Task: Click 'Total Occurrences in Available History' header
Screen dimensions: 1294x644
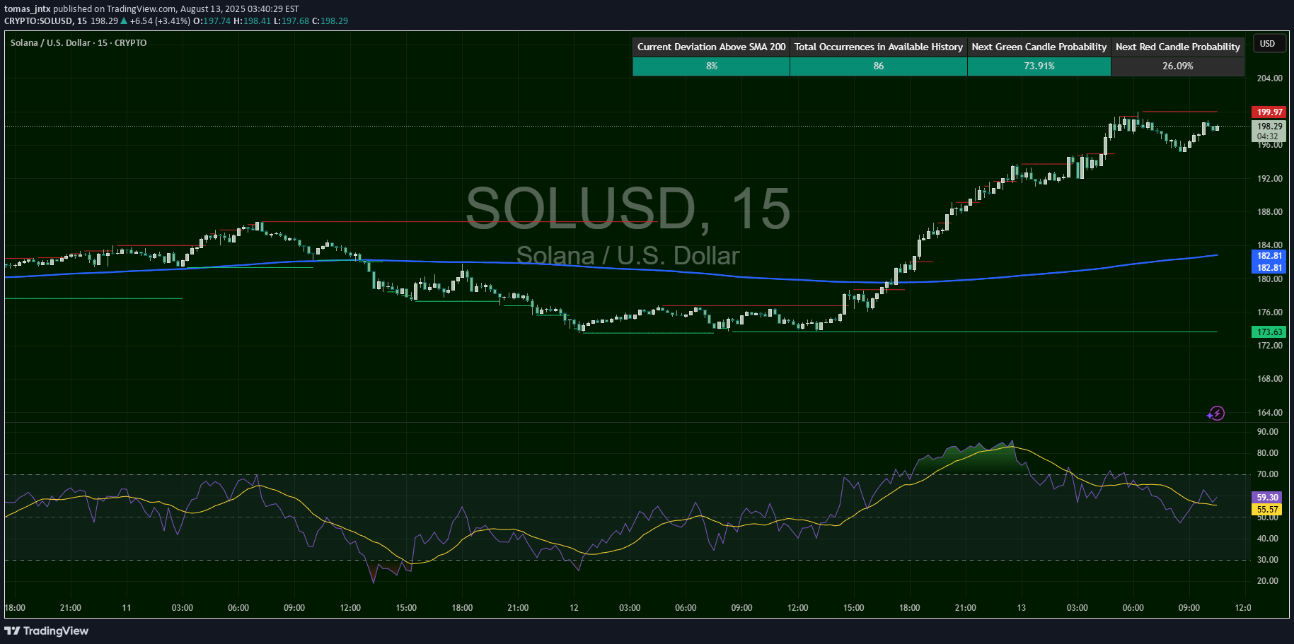Action: (878, 47)
